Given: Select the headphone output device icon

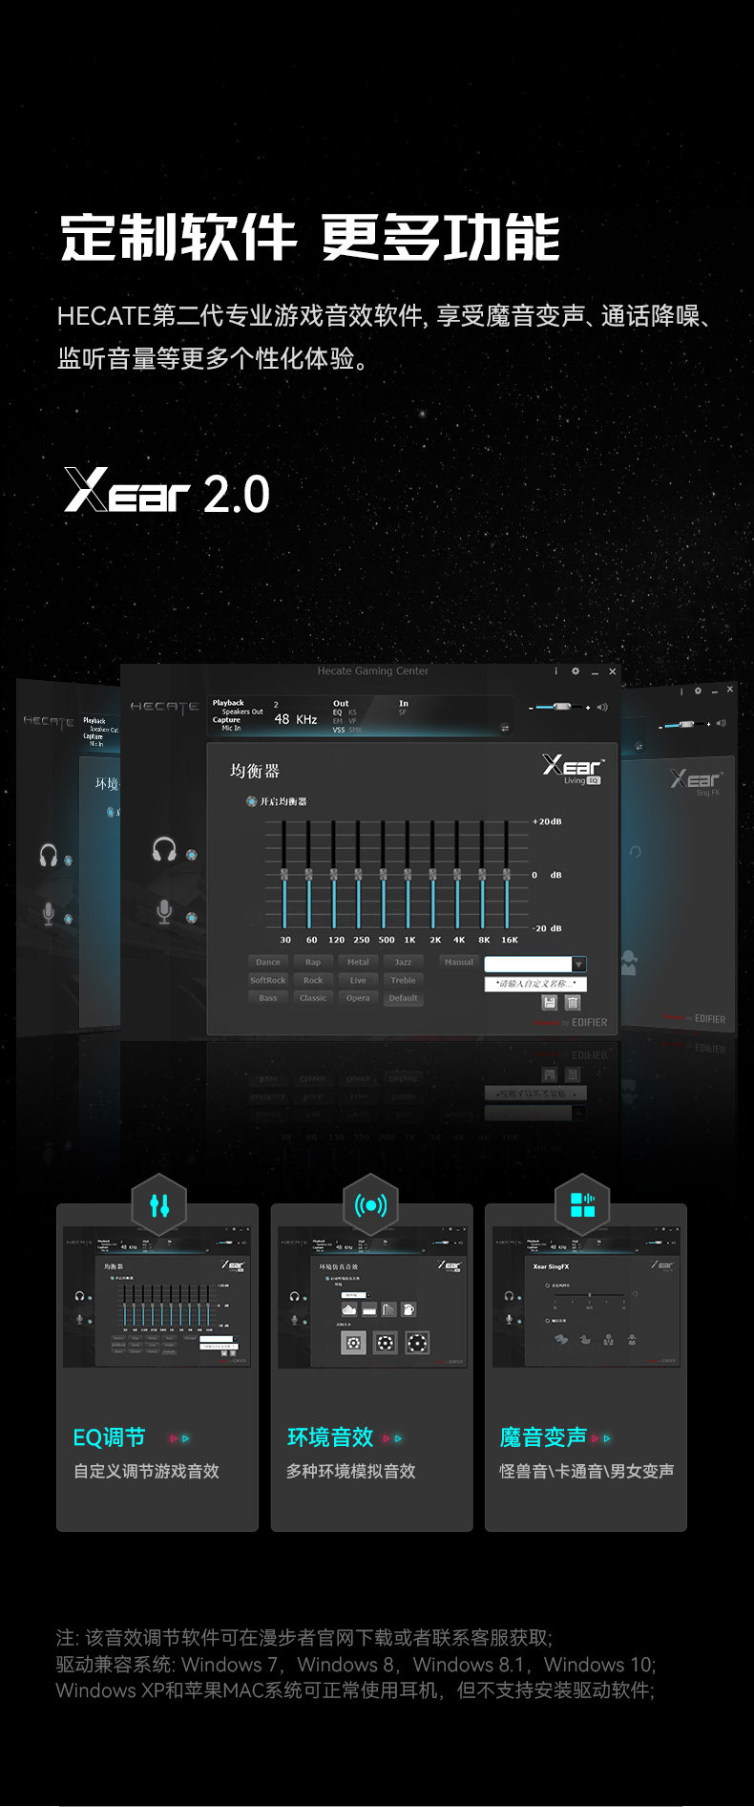Looking at the screenshot, I should pos(164,849).
